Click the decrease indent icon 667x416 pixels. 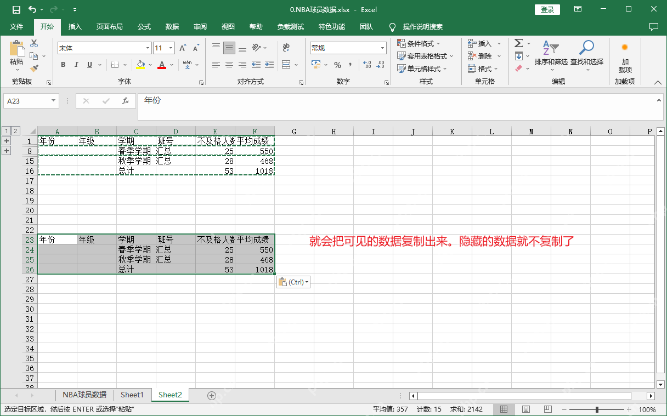[x=256, y=65]
